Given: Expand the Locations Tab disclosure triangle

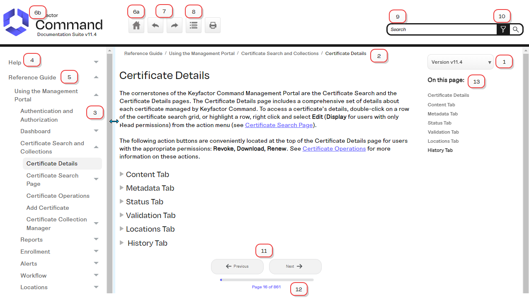Looking at the screenshot, I should 121,229.
